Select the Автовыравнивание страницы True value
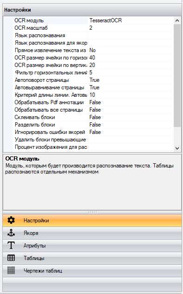 [x=131, y=87]
